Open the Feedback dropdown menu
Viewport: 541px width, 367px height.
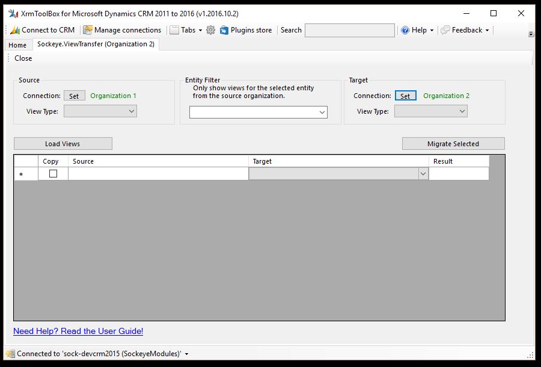(465, 30)
